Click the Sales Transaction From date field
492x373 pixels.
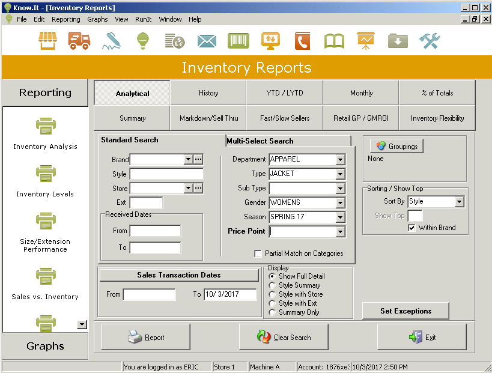coord(150,294)
